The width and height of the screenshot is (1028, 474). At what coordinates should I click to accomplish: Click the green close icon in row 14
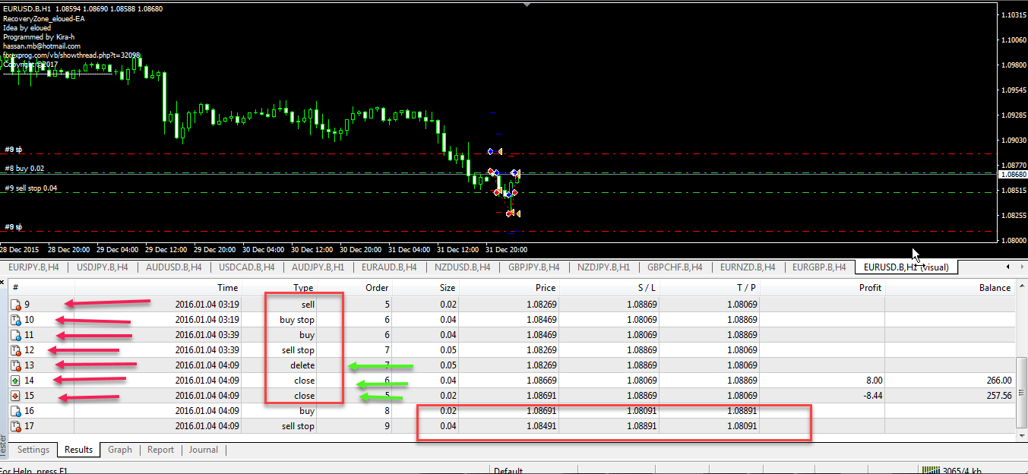pos(16,381)
